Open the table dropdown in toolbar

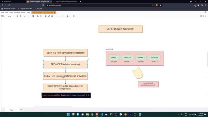(x=74, y=16)
